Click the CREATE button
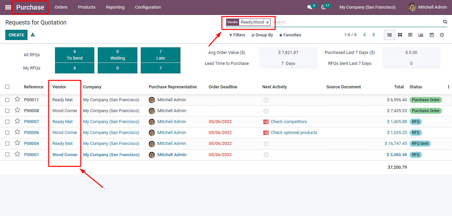 click(16, 35)
